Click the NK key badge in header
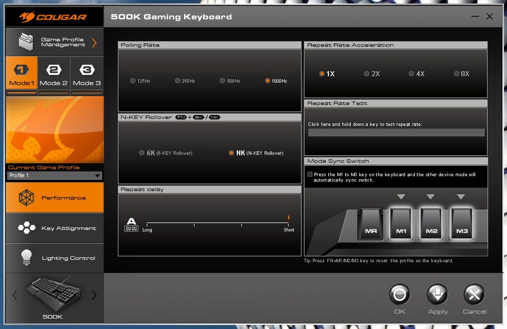Screen dimensions: 507x329 click(214, 117)
